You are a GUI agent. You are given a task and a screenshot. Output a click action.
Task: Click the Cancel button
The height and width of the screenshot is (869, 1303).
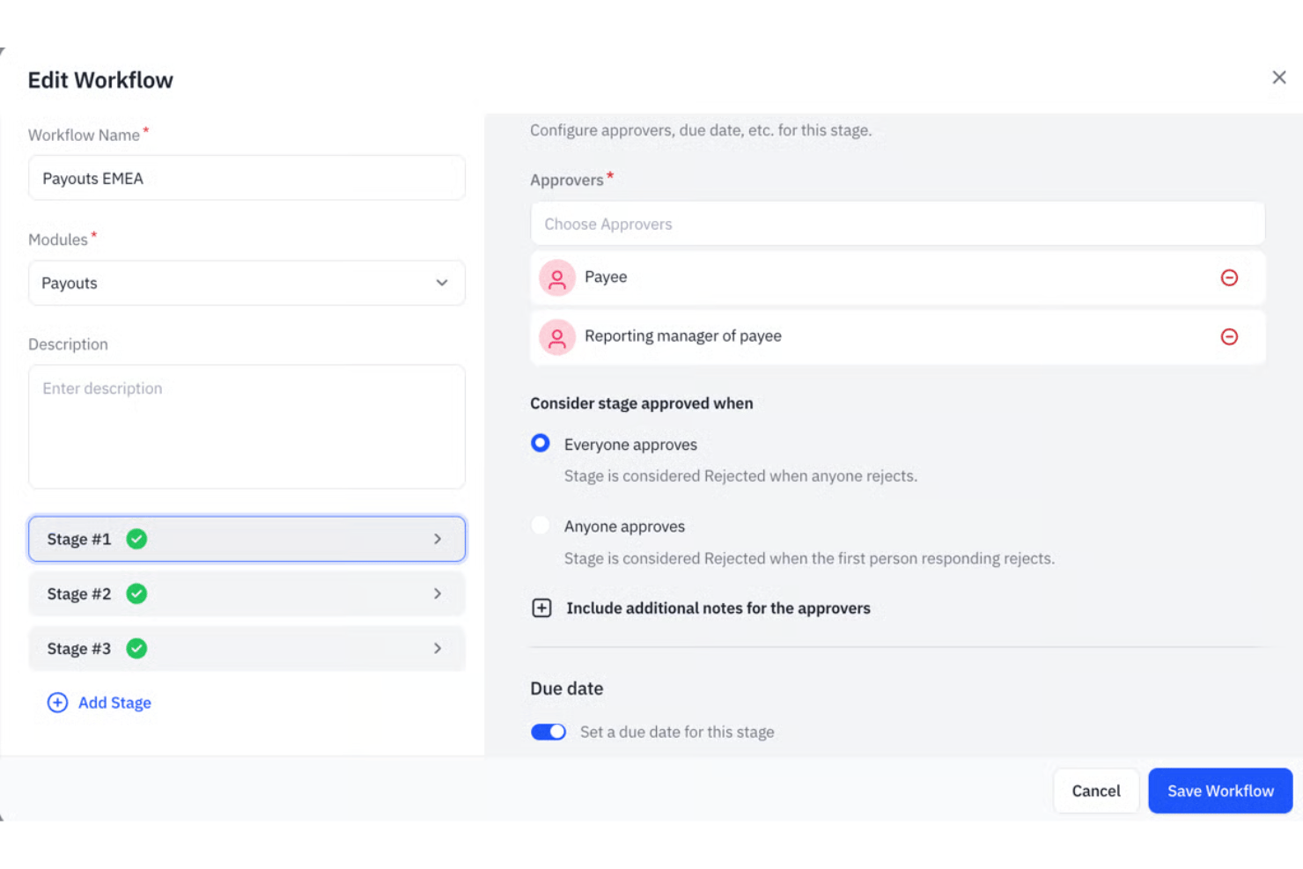point(1096,791)
